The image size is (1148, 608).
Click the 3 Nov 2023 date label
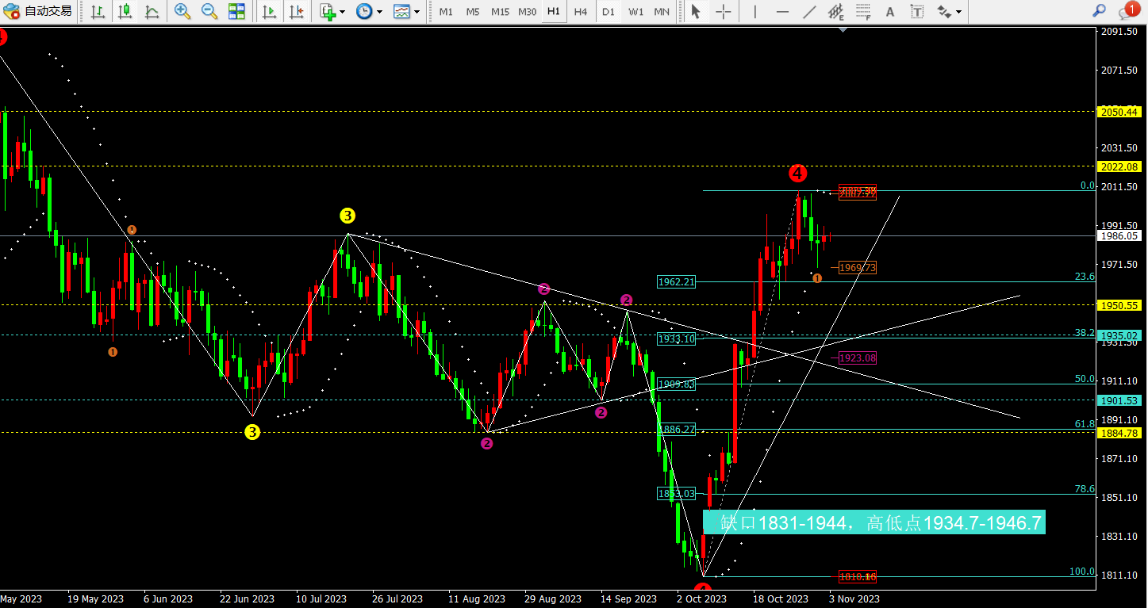point(854,599)
